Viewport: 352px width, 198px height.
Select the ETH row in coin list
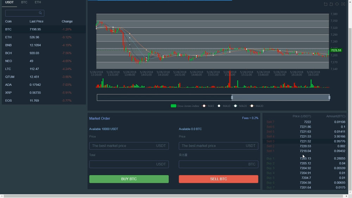click(43, 37)
